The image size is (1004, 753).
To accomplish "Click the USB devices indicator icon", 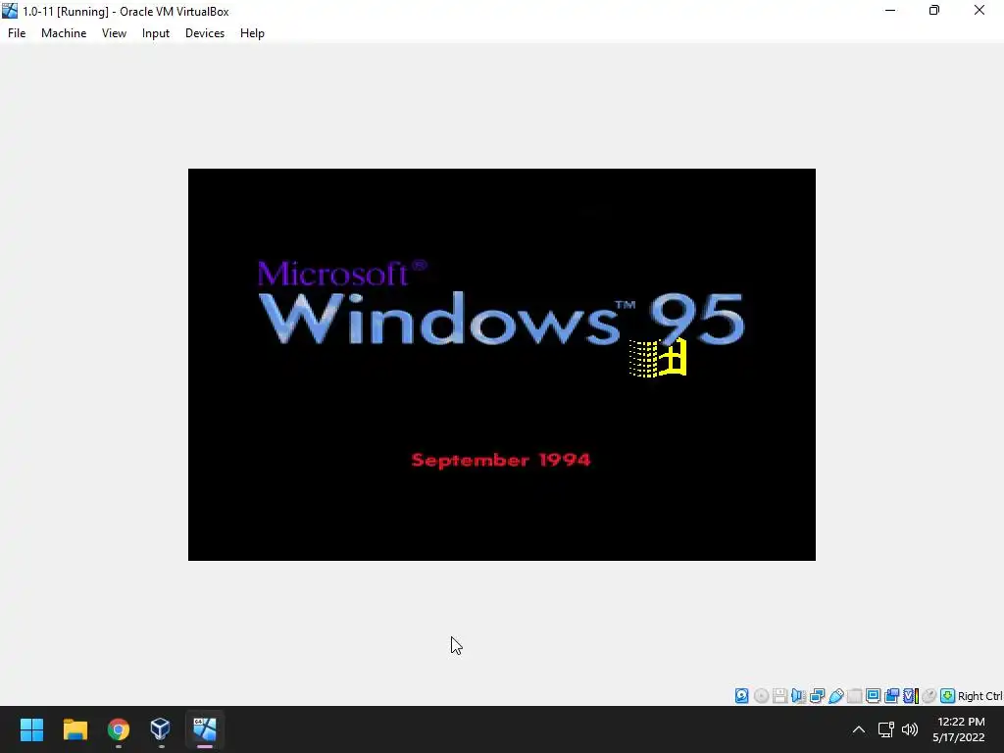I will pyautogui.click(x=835, y=696).
